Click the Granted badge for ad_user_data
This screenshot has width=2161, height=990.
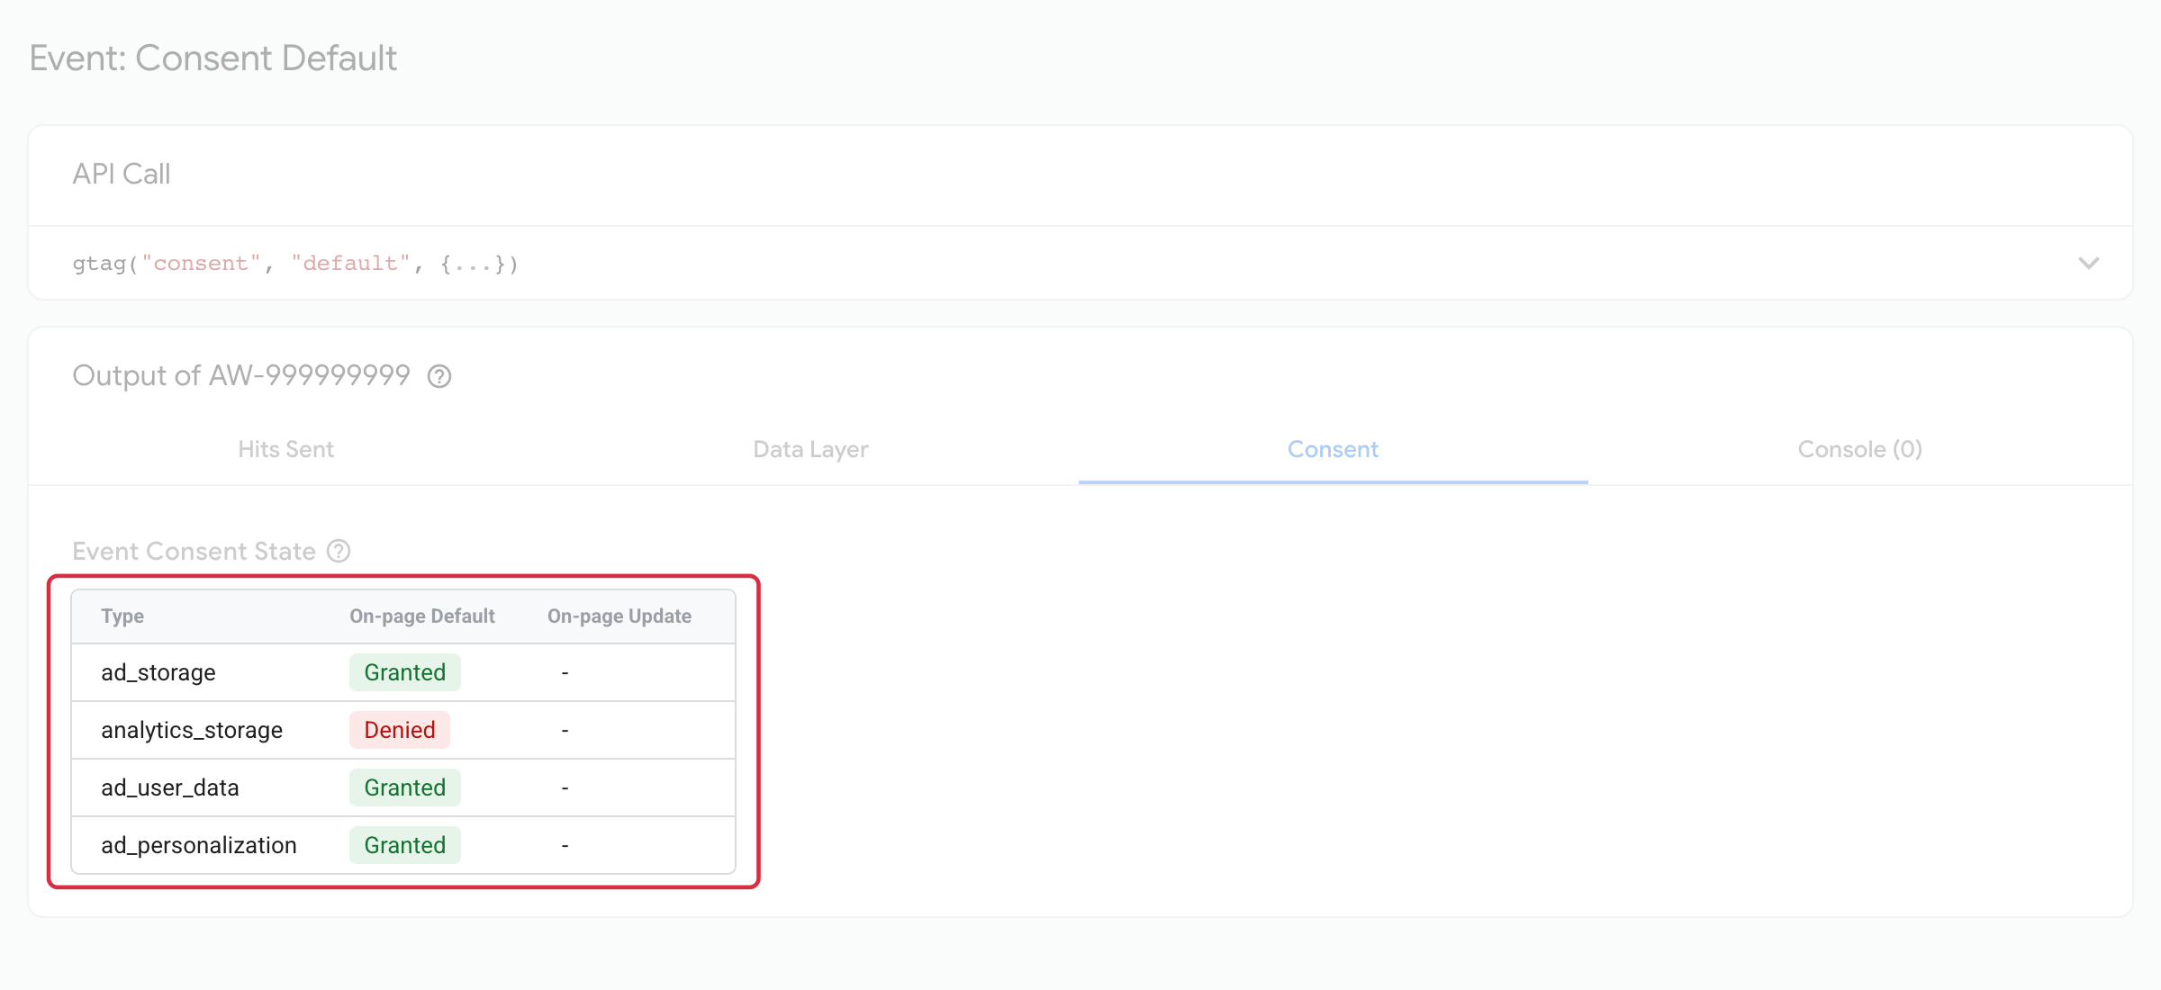[x=405, y=787]
